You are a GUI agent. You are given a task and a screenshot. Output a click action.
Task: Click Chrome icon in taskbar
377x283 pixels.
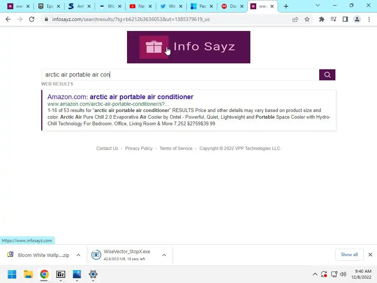[x=44, y=274]
